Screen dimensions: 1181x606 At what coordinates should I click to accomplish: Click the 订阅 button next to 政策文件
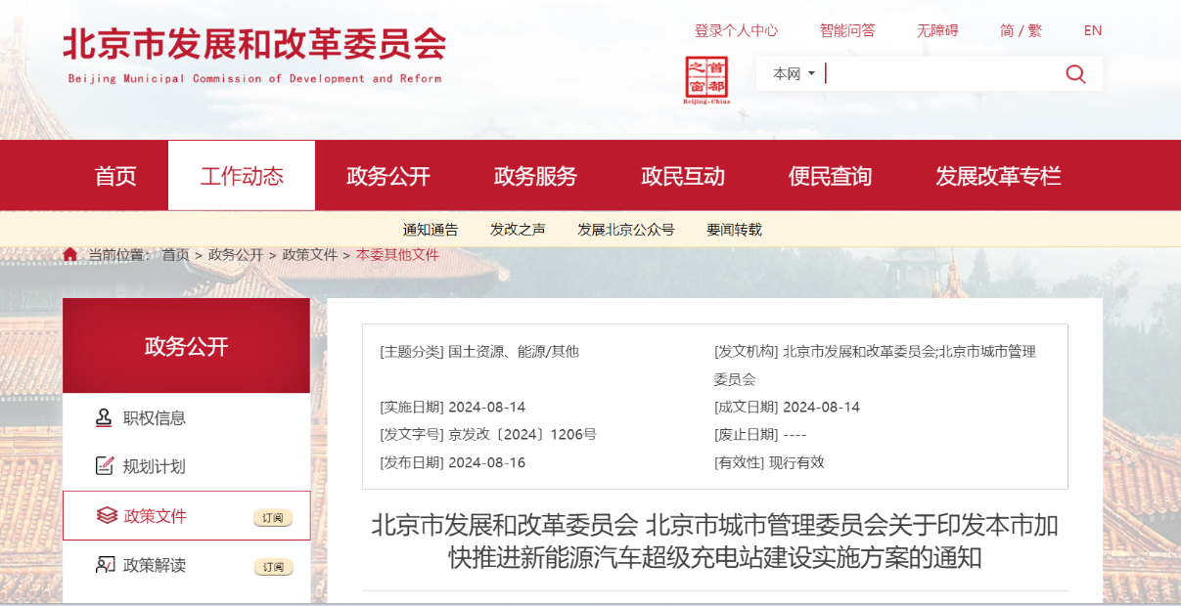[274, 516]
